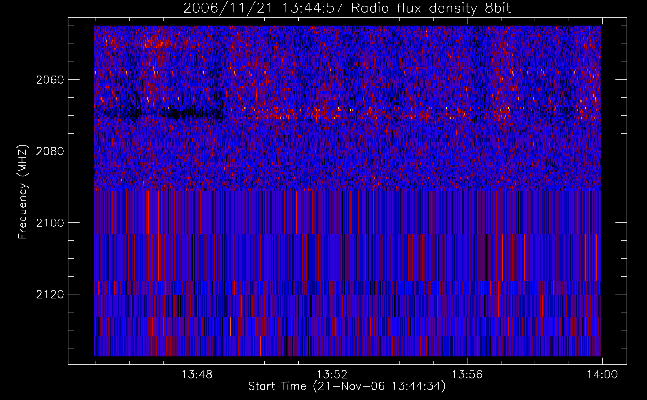Click the 13:48 time axis label
647x400 pixels.
tap(197, 375)
